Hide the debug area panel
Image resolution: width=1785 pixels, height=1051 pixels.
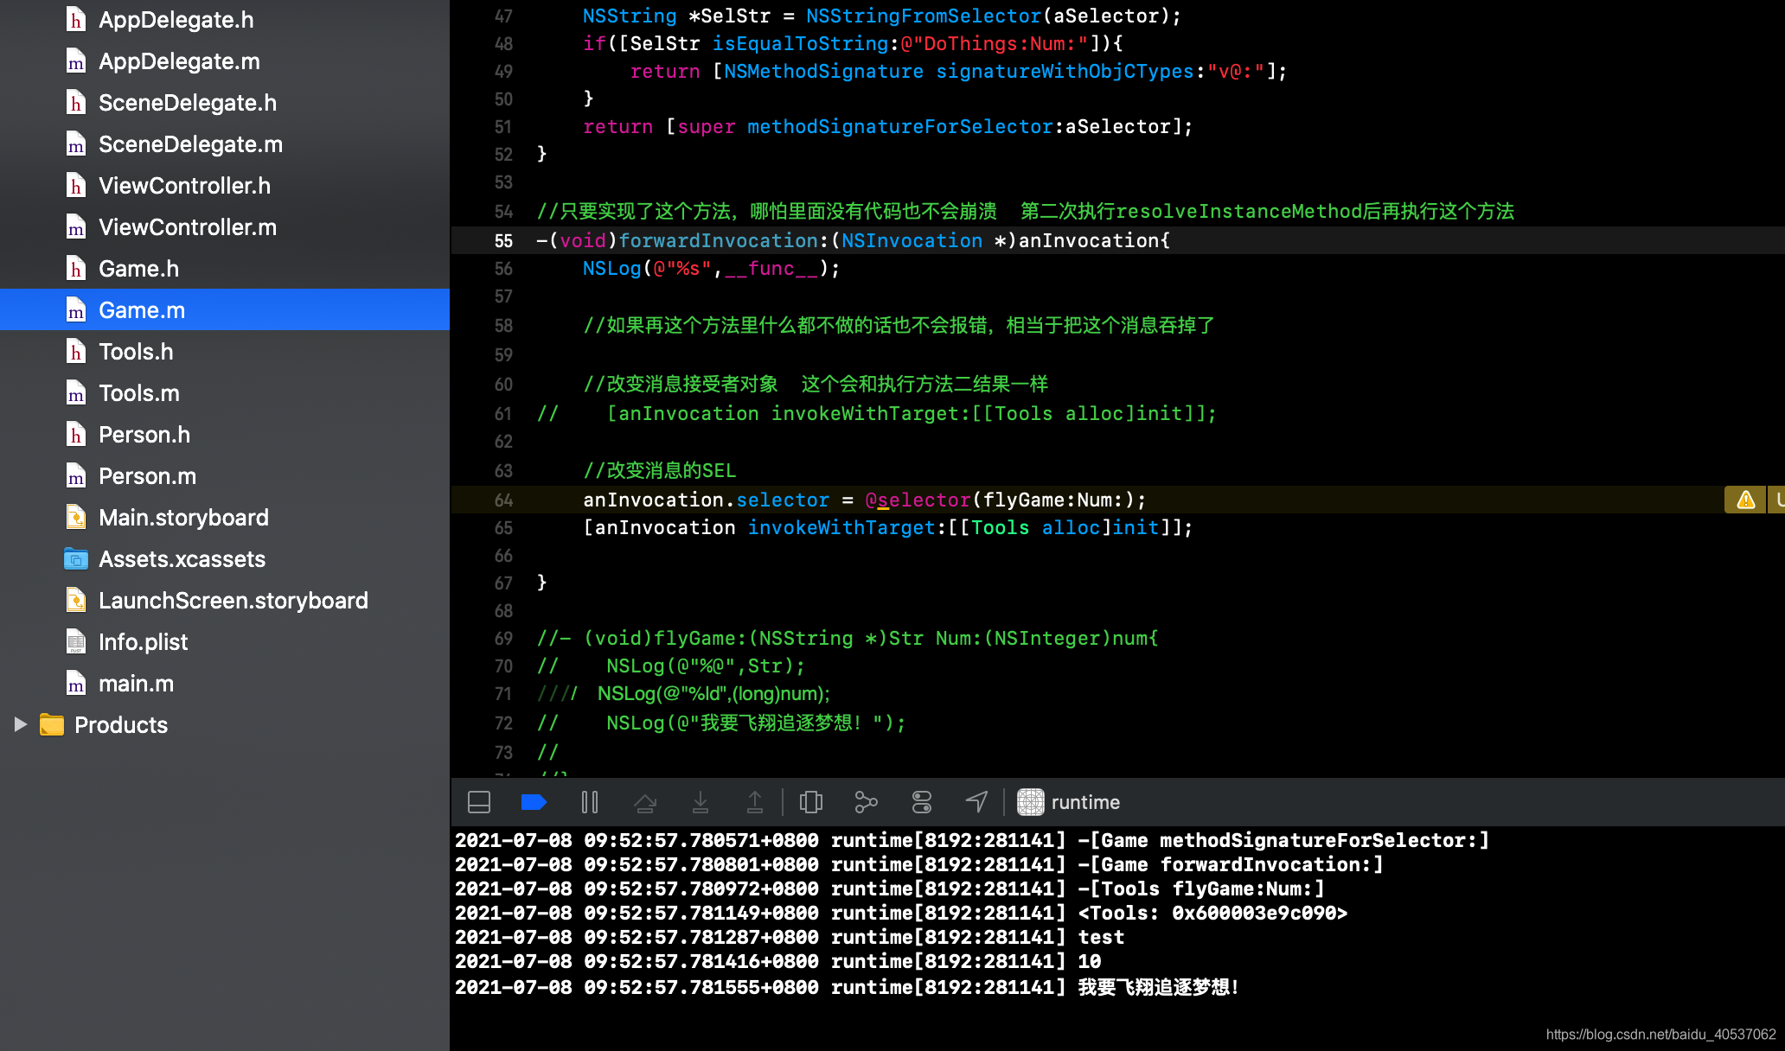pyautogui.click(x=479, y=802)
